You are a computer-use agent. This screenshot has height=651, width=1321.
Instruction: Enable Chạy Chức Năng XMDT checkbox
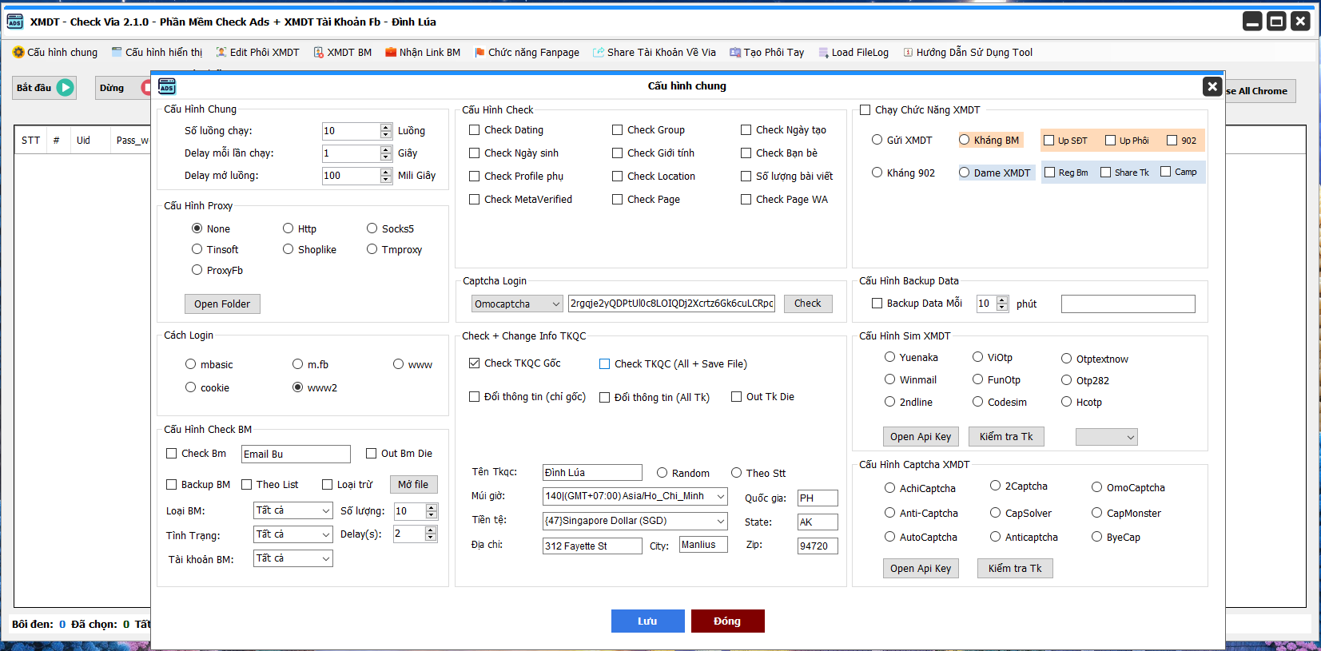[865, 109]
